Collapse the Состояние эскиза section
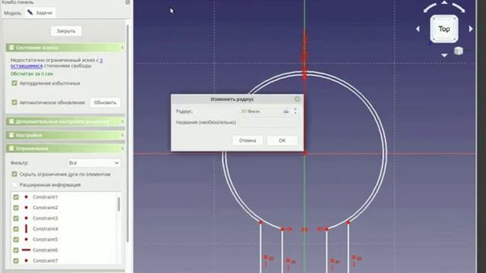Viewport: 486px width, 273px height. [65, 47]
